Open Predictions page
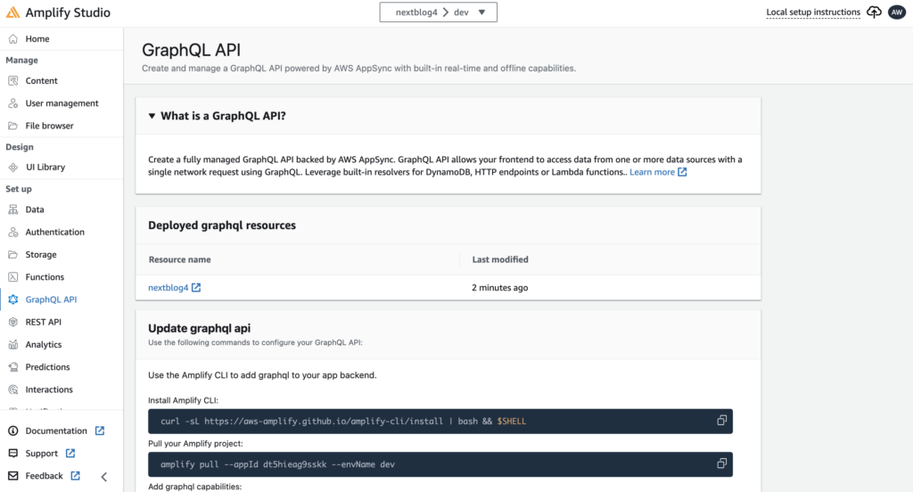 pos(48,367)
